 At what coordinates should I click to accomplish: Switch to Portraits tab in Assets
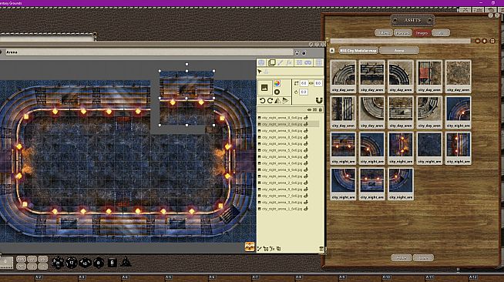(x=402, y=33)
